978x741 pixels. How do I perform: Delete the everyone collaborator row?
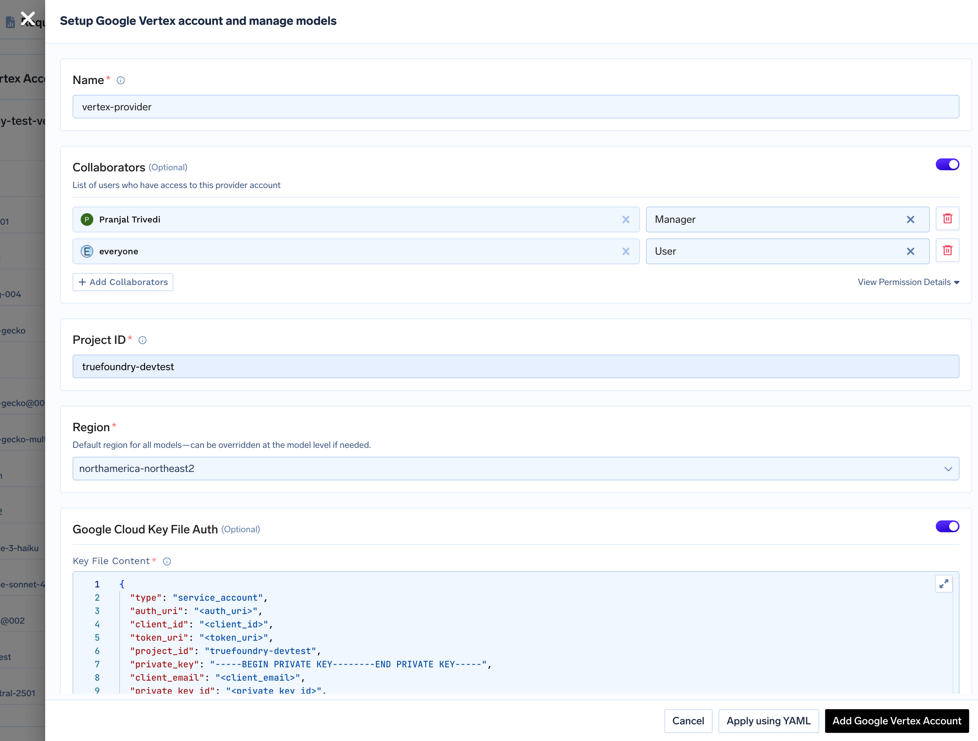[947, 251]
